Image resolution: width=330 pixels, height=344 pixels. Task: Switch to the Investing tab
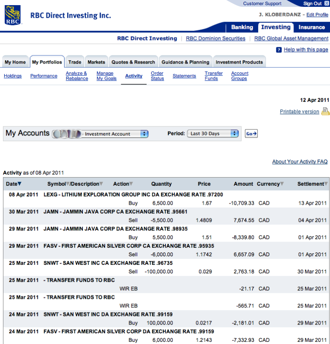(276, 27)
